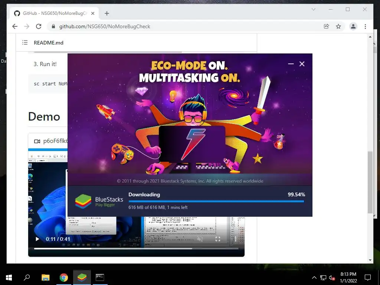The image size is (380, 285).
Task: Go forward in Chrome
Action: (27, 26)
